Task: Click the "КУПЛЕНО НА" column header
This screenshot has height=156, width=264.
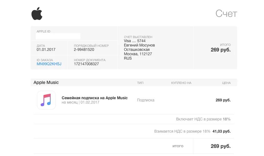Action: coord(181,83)
